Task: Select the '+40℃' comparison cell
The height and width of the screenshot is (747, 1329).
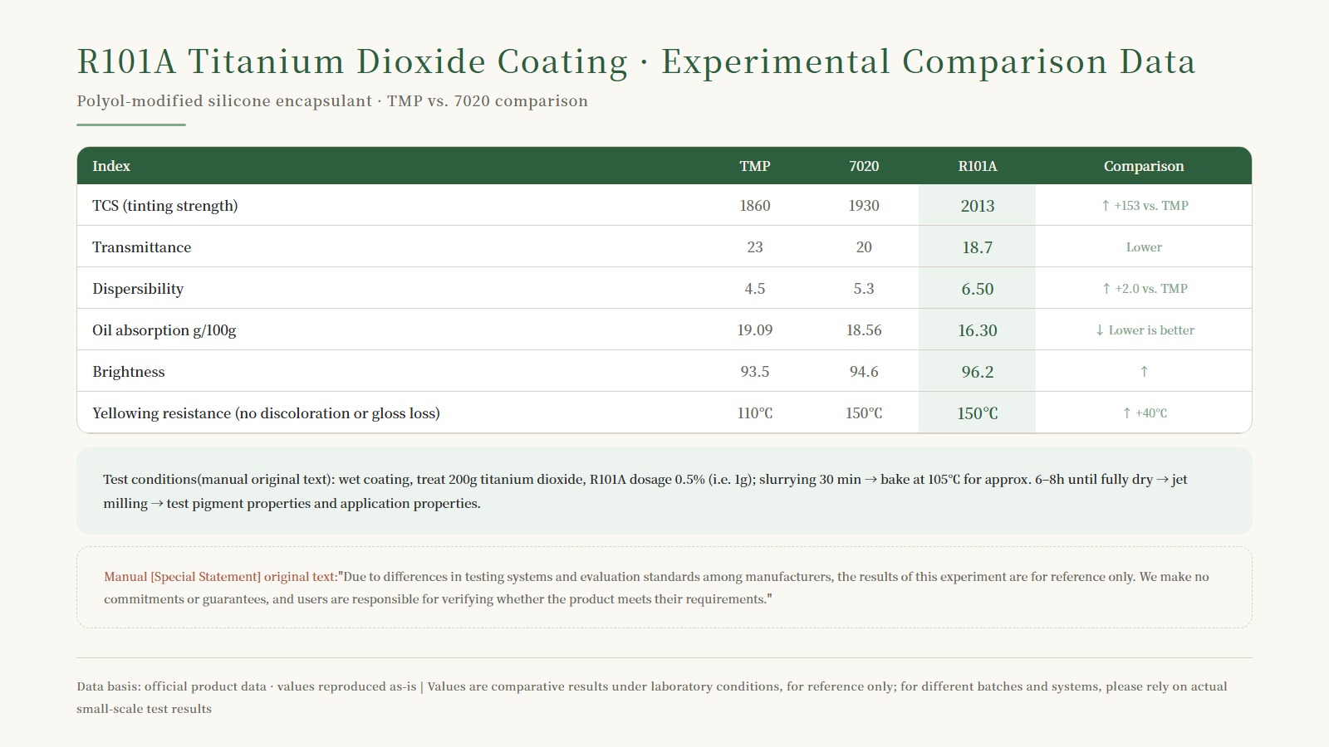Action: [1144, 413]
